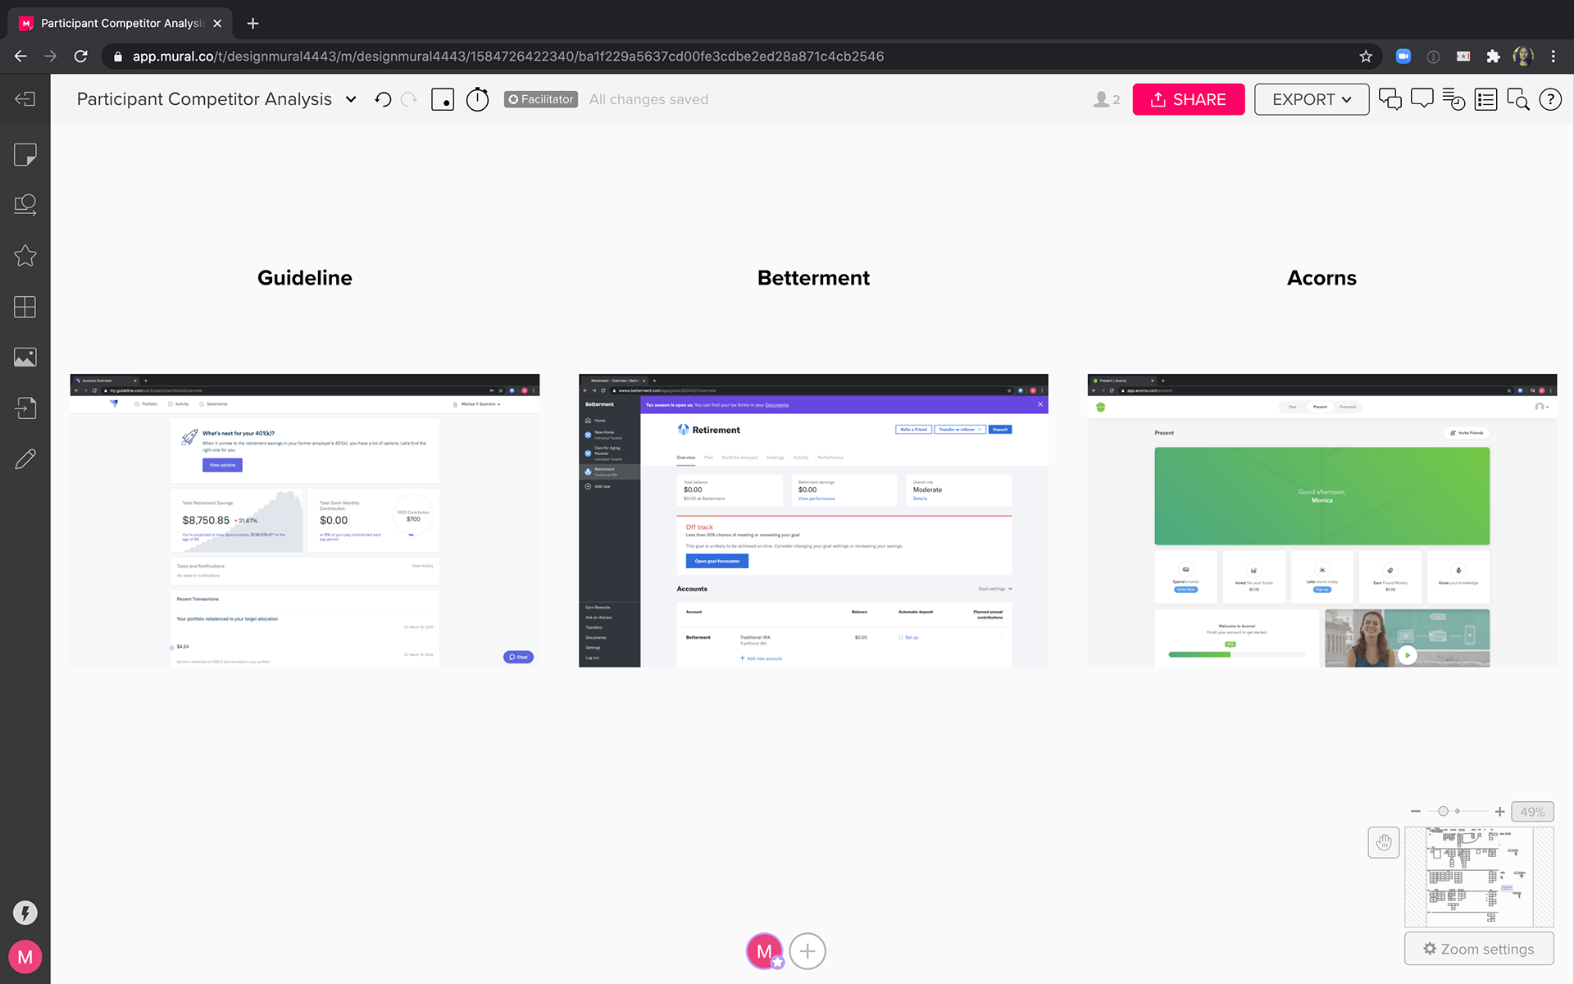The image size is (1574, 984).
Task: Open the shapes and connectors sidebar tool
Action: click(25, 205)
